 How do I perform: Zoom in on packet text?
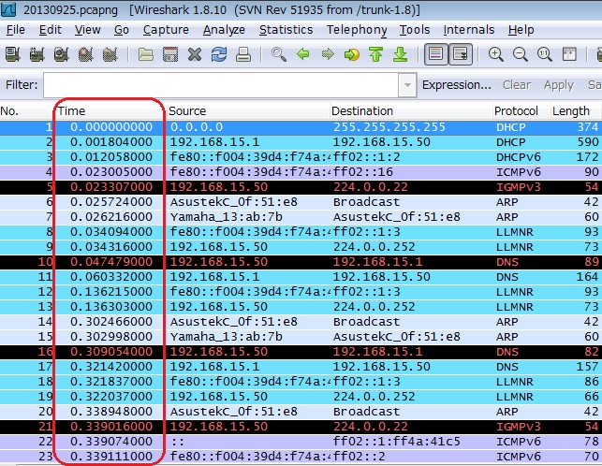(x=495, y=54)
